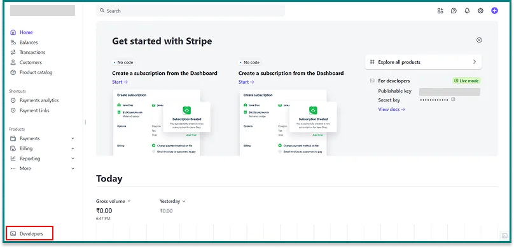Click the Product catalog box icon
The height and width of the screenshot is (248, 514).
click(13, 72)
